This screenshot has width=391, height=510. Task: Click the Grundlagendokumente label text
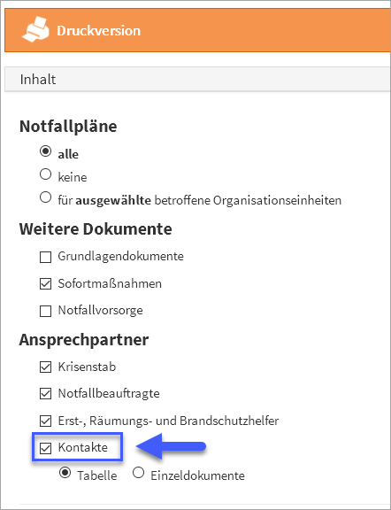pyautogui.click(x=121, y=256)
